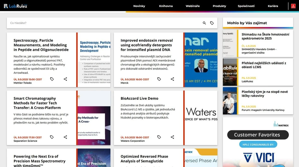The image size is (299, 167).
Task: Click 'Mettler-Toledo' company name
Action: [22, 83]
